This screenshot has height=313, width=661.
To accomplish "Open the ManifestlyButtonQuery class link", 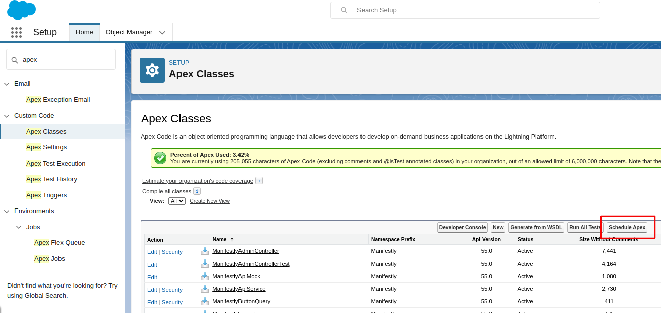I will 241,301.
